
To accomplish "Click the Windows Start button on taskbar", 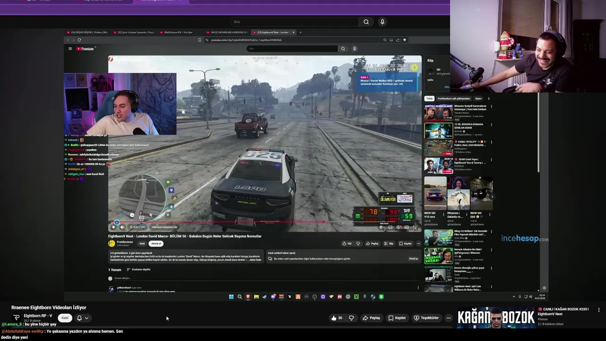I will [x=231, y=297].
